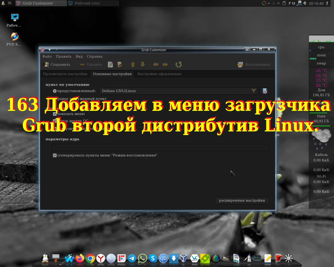Open the Файл menu
Viewport: 334px width, 267px height.
pyautogui.click(x=47, y=57)
